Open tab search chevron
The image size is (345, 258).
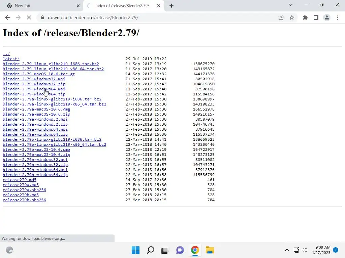291,5
